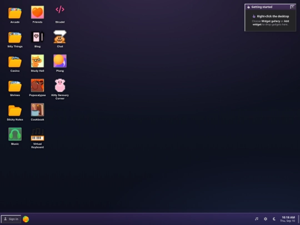
Task: Open the Cookbook icon
Action: coord(38,109)
